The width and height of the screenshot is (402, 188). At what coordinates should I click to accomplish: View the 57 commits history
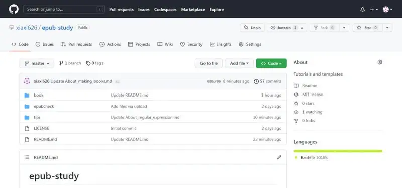pos(268,81)
